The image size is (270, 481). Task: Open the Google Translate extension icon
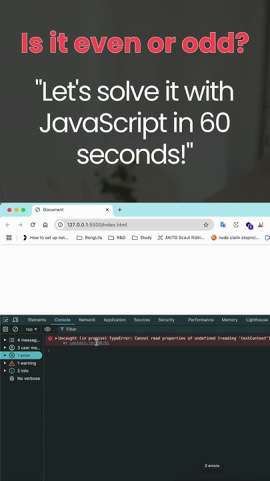pyautogui.click(x=223, y=225)
